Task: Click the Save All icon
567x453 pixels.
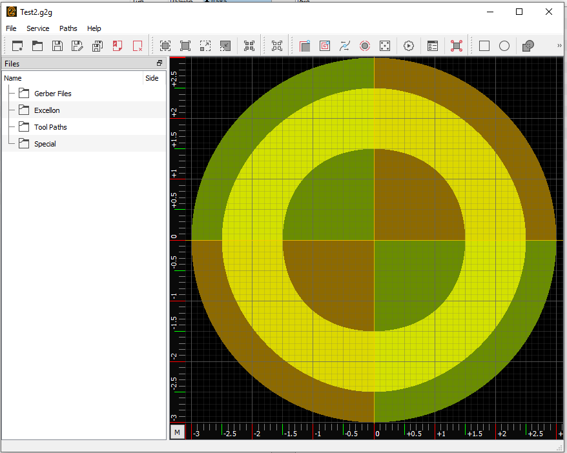Action: pyautogui.click(x=98, y=46)
